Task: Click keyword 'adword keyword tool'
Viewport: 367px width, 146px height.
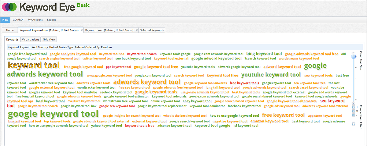Action: click(282, 67)
